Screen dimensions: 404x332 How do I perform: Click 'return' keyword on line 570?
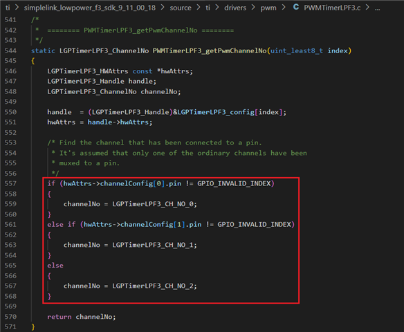(x=59, y=317)
